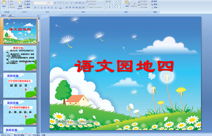Click the Shape Fill paint bucket
The image size is (212, 136).
pos(139,1)
